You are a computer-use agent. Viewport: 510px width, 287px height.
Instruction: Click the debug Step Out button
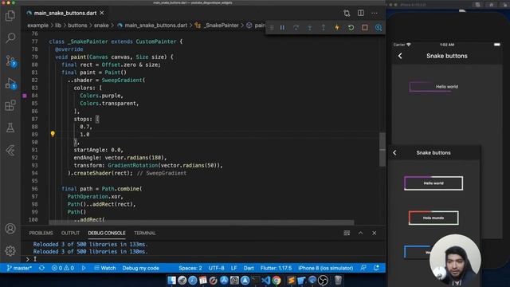(x=324, y=28)
